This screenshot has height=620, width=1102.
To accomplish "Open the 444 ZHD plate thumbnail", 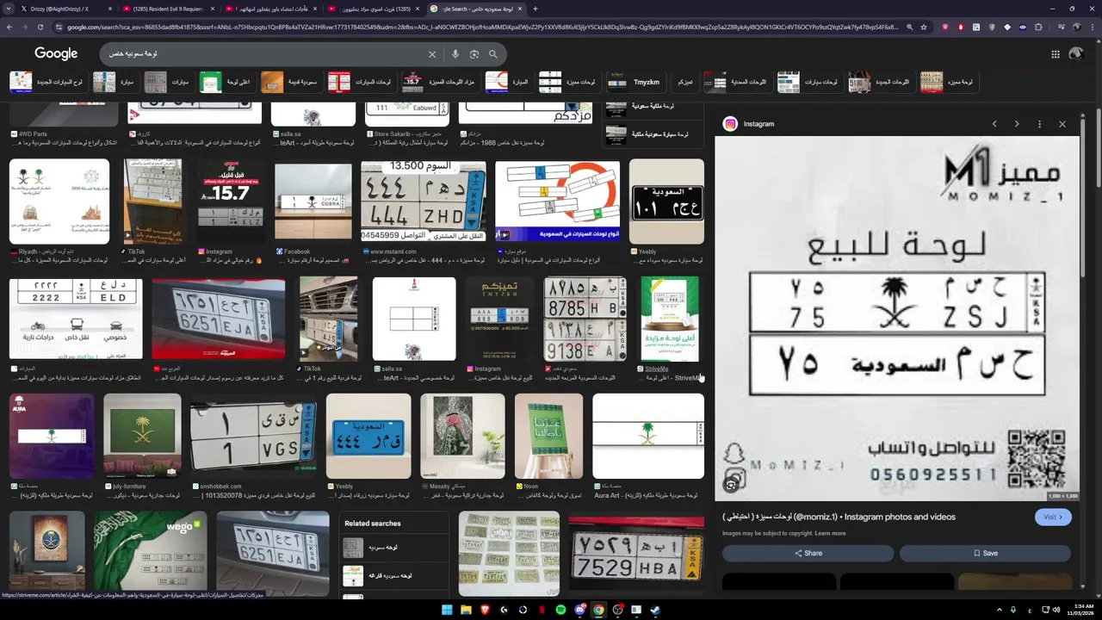I will [x=423, y=201].
